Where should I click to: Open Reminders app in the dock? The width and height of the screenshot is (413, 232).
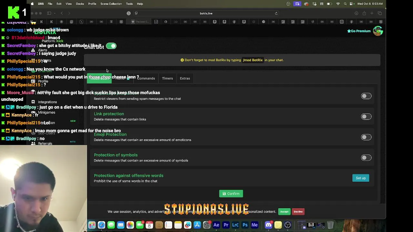click(168, 225)
